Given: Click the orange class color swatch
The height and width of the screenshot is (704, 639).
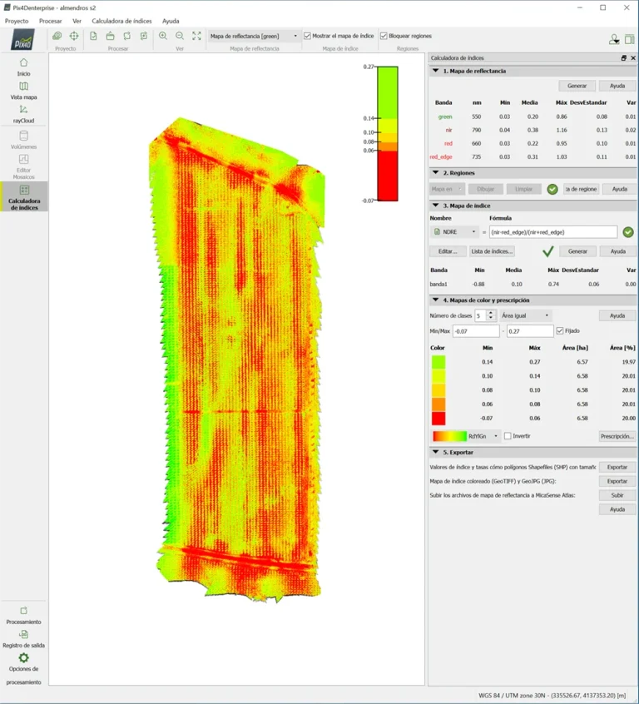Looking at the screenshot, I should pyautogui.click(x=438, y=404).
